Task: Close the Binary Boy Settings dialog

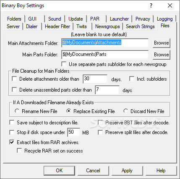Action: 170,5
